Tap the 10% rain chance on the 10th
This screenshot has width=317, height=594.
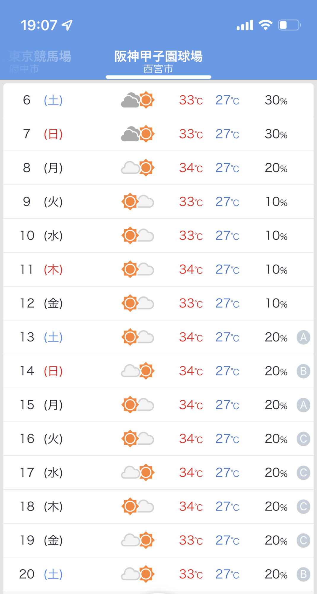pos(276,236)
